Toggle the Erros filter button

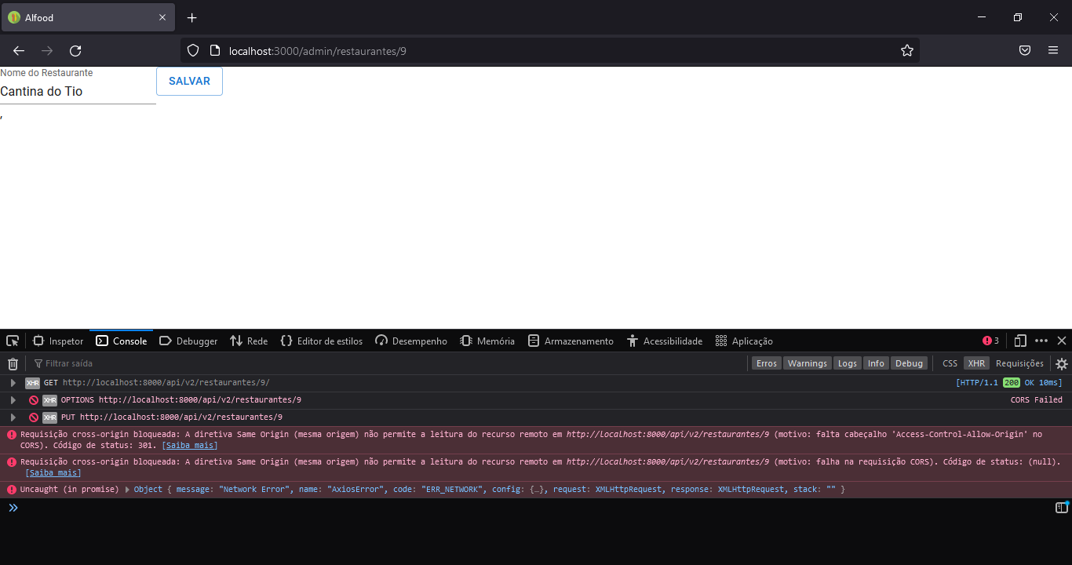[x=767, y=363]
